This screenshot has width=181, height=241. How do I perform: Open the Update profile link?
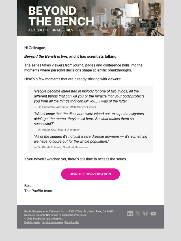32,222
